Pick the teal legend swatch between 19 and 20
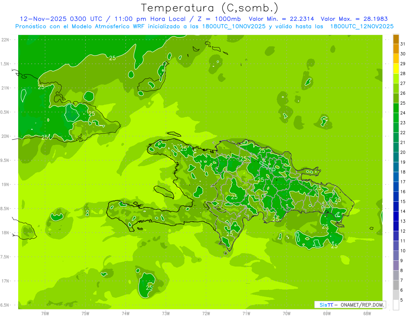The image size is (412, 318). click(x=396, y=157)
